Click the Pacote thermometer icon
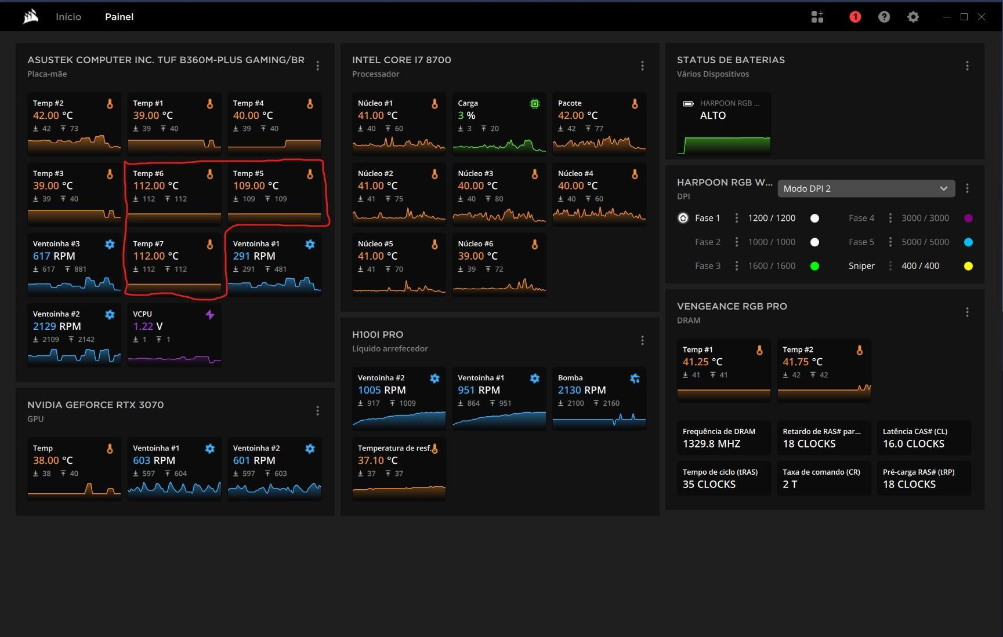This screenshot has width=1003, height=637. pyautogui.click(x=635, y=104)
